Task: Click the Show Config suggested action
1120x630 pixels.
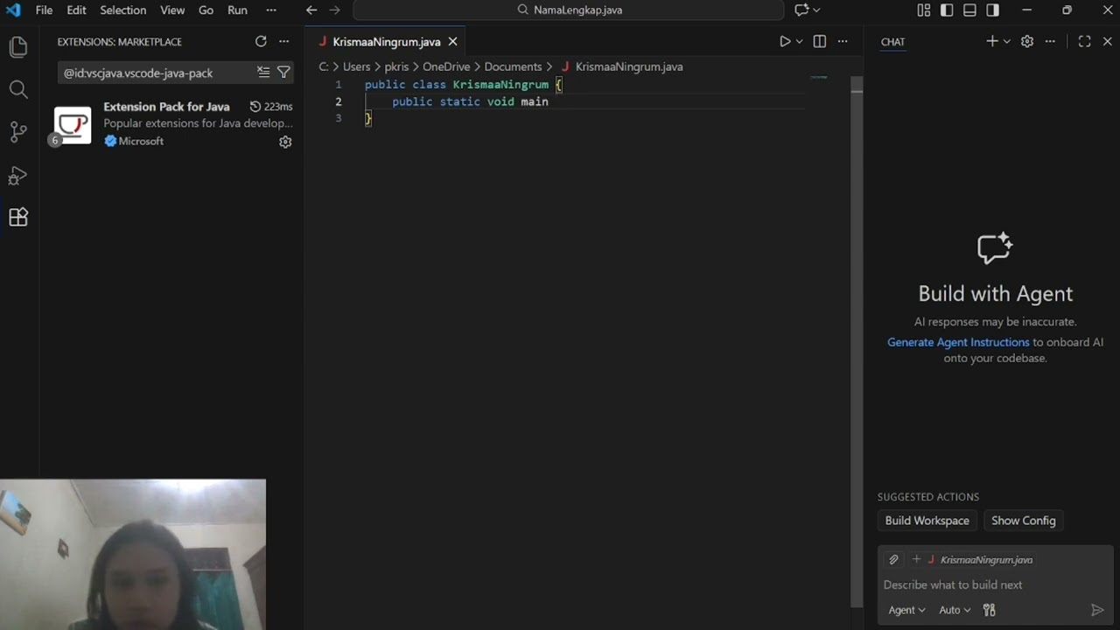Action: [x=1023, y=521]
